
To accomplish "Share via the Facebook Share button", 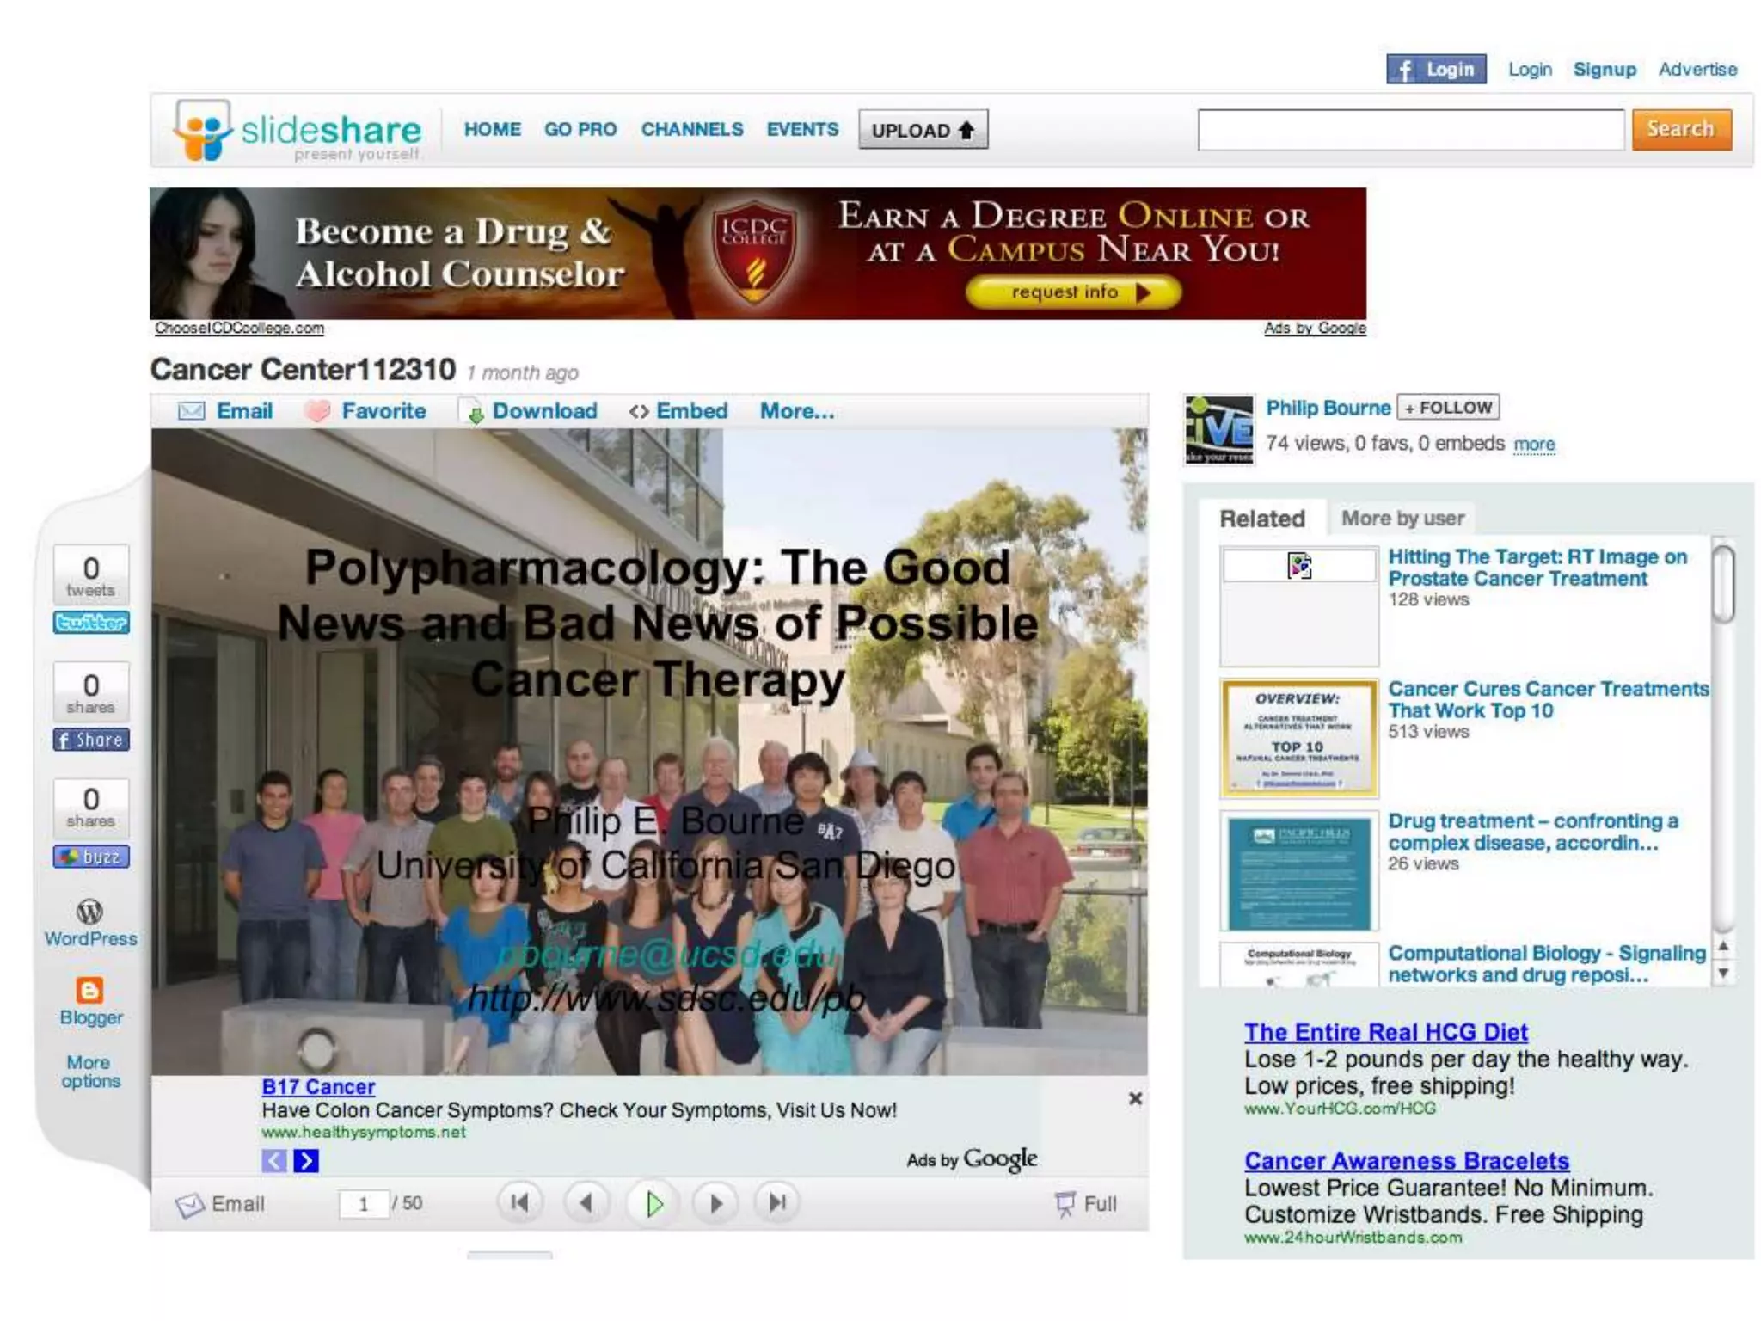I will [91, 740].
